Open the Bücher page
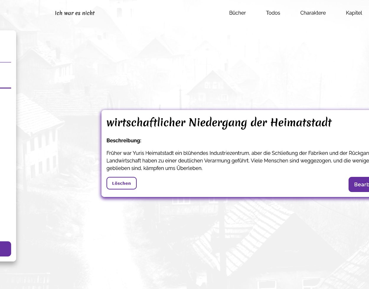Viewport: 369px width, 289px height. tap(237, 13)
